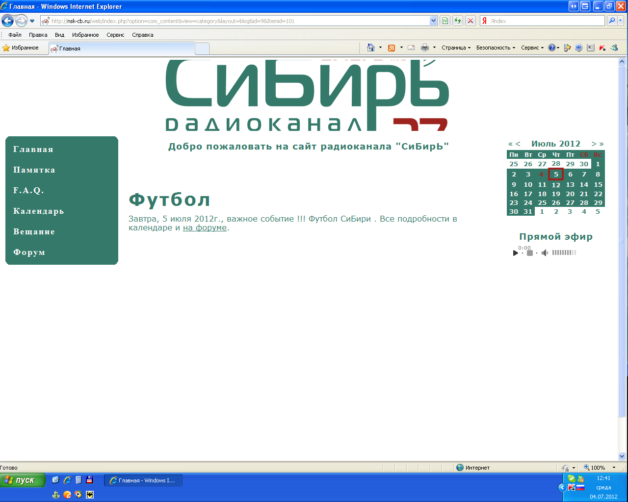Click the RSS feeds icon

pyautogui.click(x=392, y=48)
